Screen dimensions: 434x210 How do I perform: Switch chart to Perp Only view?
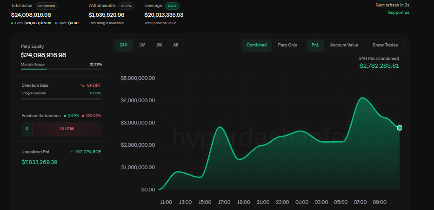(287, 45)
